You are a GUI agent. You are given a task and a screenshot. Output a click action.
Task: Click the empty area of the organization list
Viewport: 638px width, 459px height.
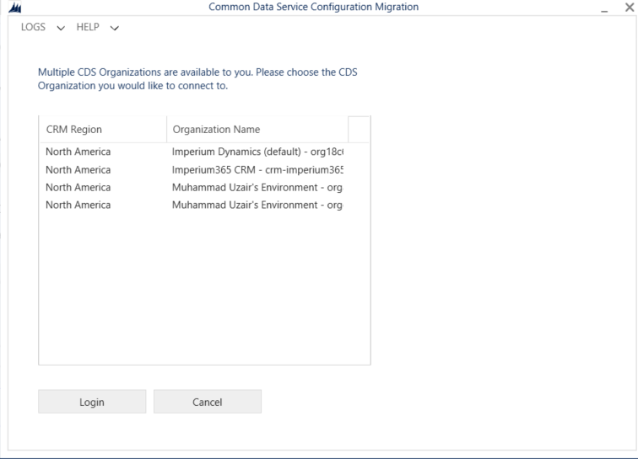pos(204,286)
